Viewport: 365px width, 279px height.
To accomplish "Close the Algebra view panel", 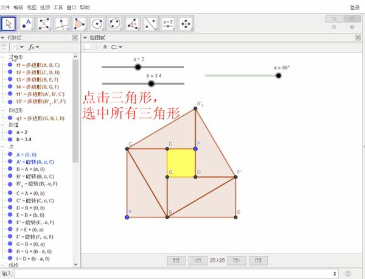I will tap(75, 38).
